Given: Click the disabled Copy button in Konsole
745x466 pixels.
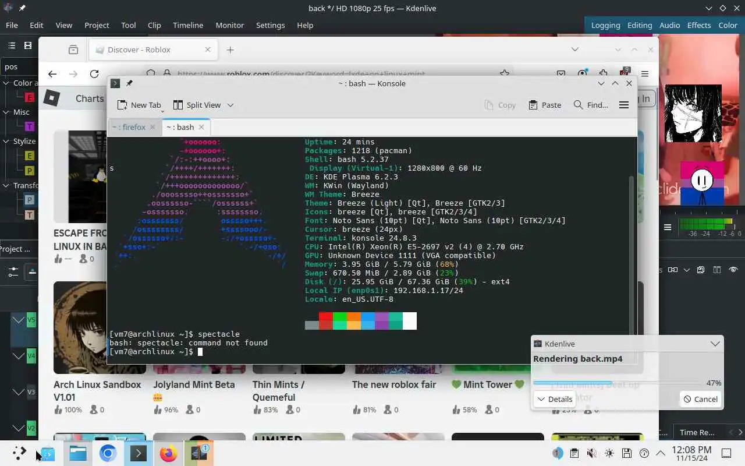Looking at the screenshot, I should point(500,105).
